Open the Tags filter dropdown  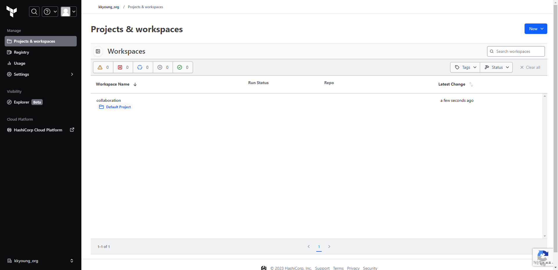465,67
